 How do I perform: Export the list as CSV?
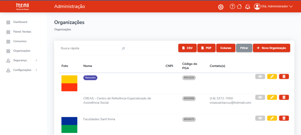click(x=187, y=48)
